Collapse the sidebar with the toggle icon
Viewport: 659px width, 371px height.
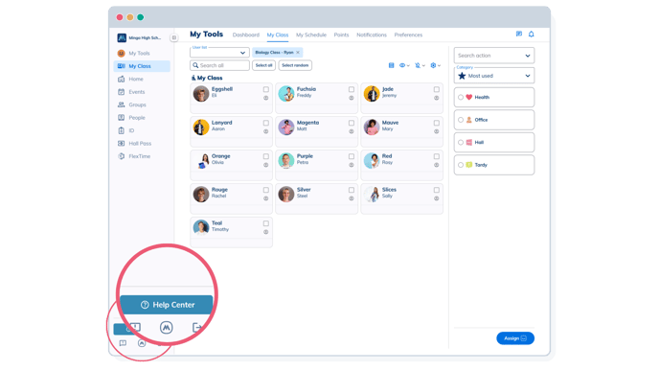tap(174, 37)
